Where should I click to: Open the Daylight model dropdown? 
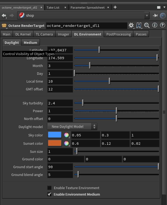click(72, 126)
